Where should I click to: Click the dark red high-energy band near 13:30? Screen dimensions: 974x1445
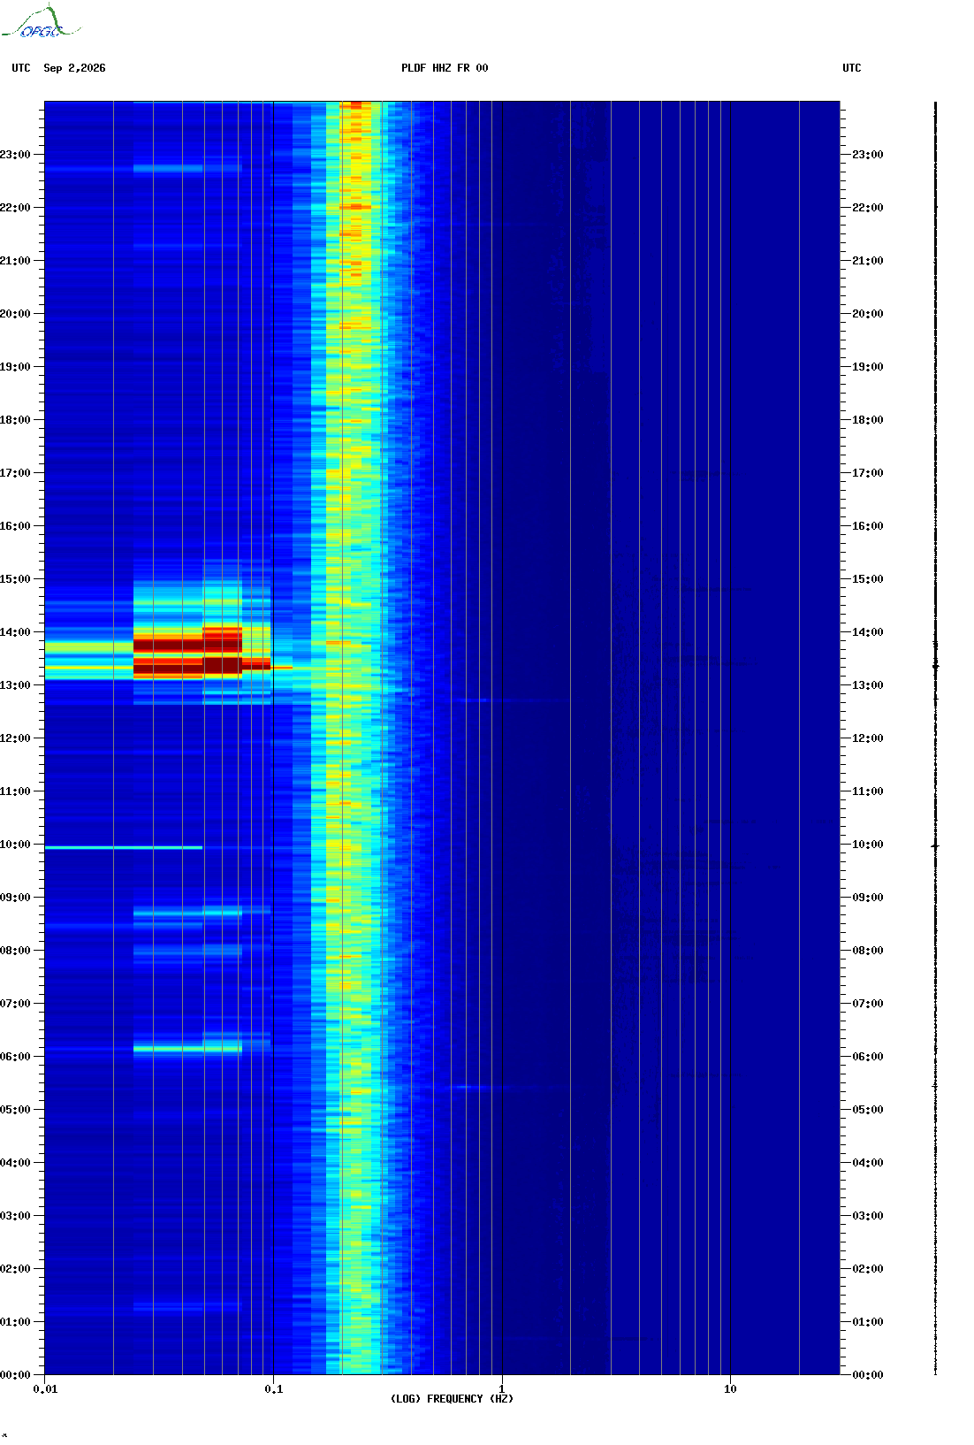click(187, 653)
